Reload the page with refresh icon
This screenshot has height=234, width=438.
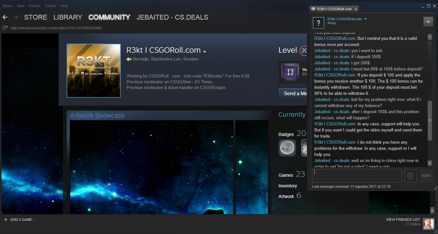coord(5,28)
